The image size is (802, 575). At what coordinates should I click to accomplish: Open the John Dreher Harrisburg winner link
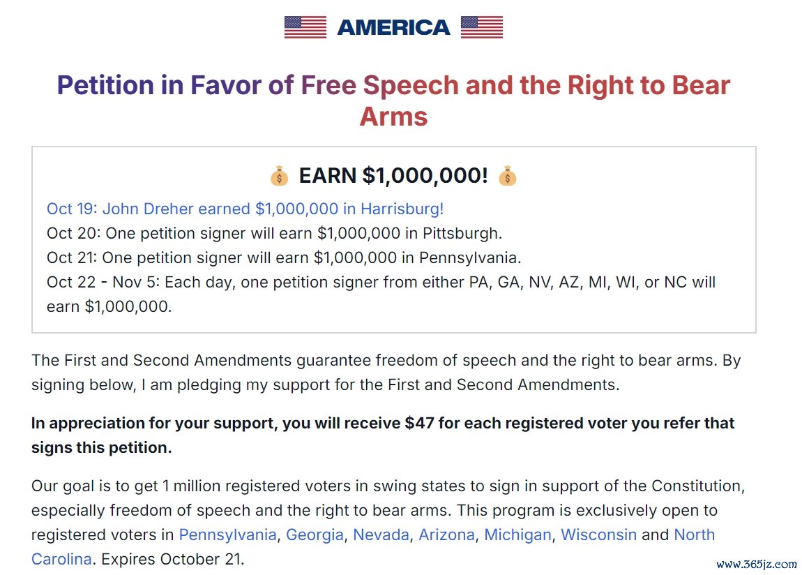pos(245,209)
